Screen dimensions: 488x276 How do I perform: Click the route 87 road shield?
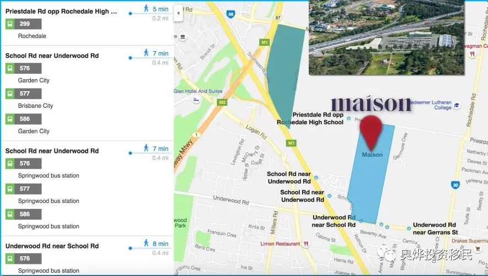[x=278, y=18]
